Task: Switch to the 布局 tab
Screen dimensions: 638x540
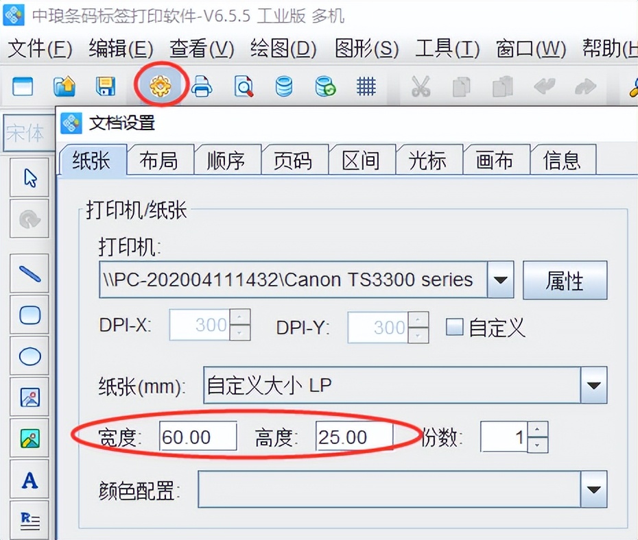Action: pos(160,160)
